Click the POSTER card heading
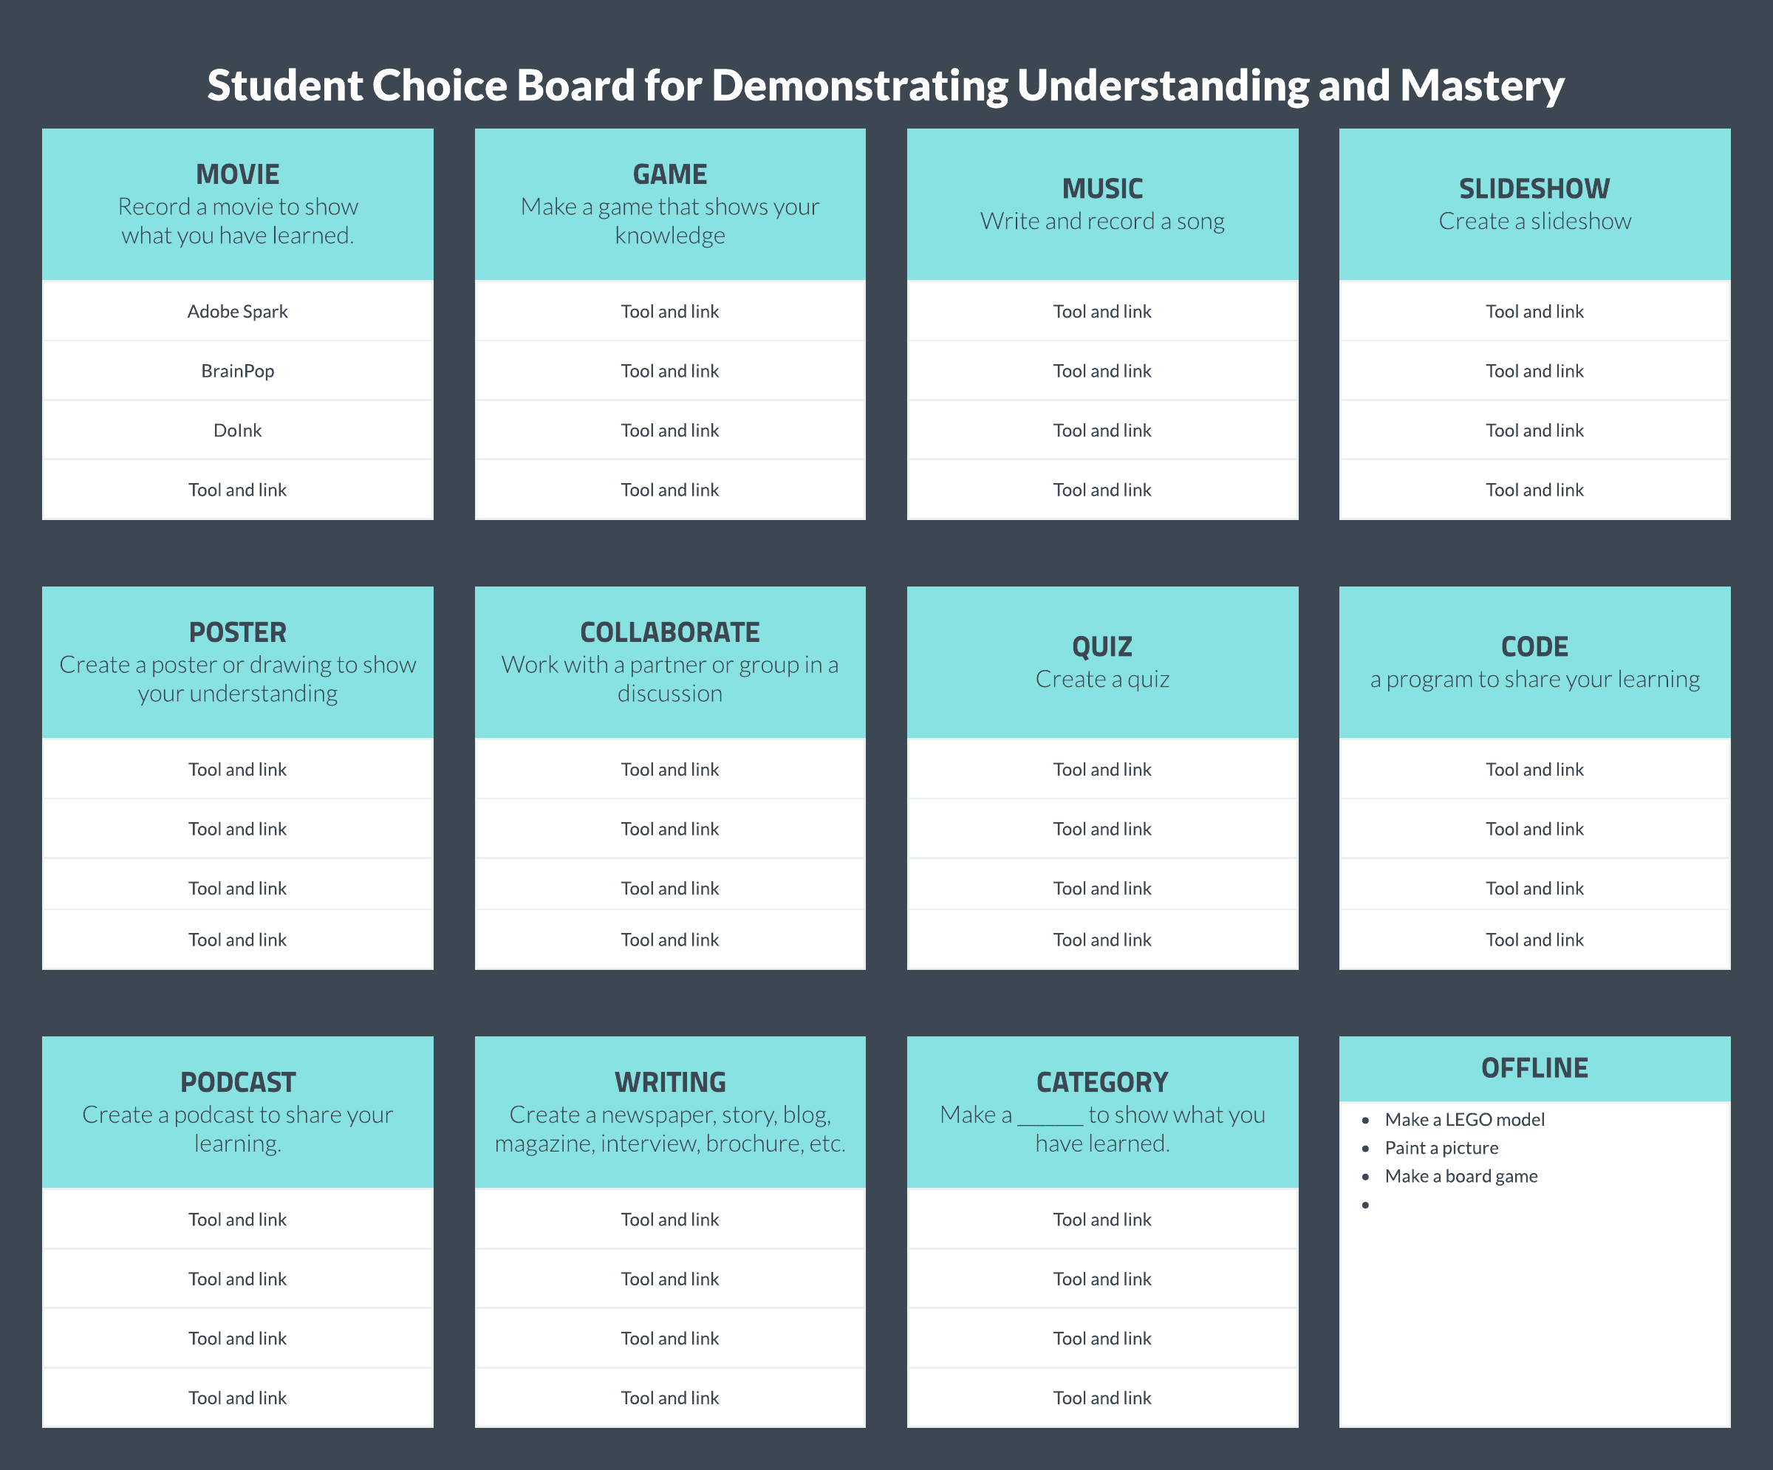This screenshot has width=1773, height=1470. (x=237, y=632)
